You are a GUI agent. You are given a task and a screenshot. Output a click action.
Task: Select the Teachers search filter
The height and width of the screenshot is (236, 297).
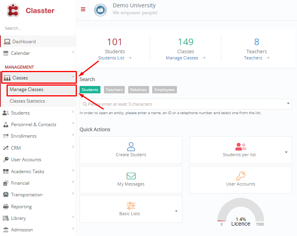tap(114, 89)
